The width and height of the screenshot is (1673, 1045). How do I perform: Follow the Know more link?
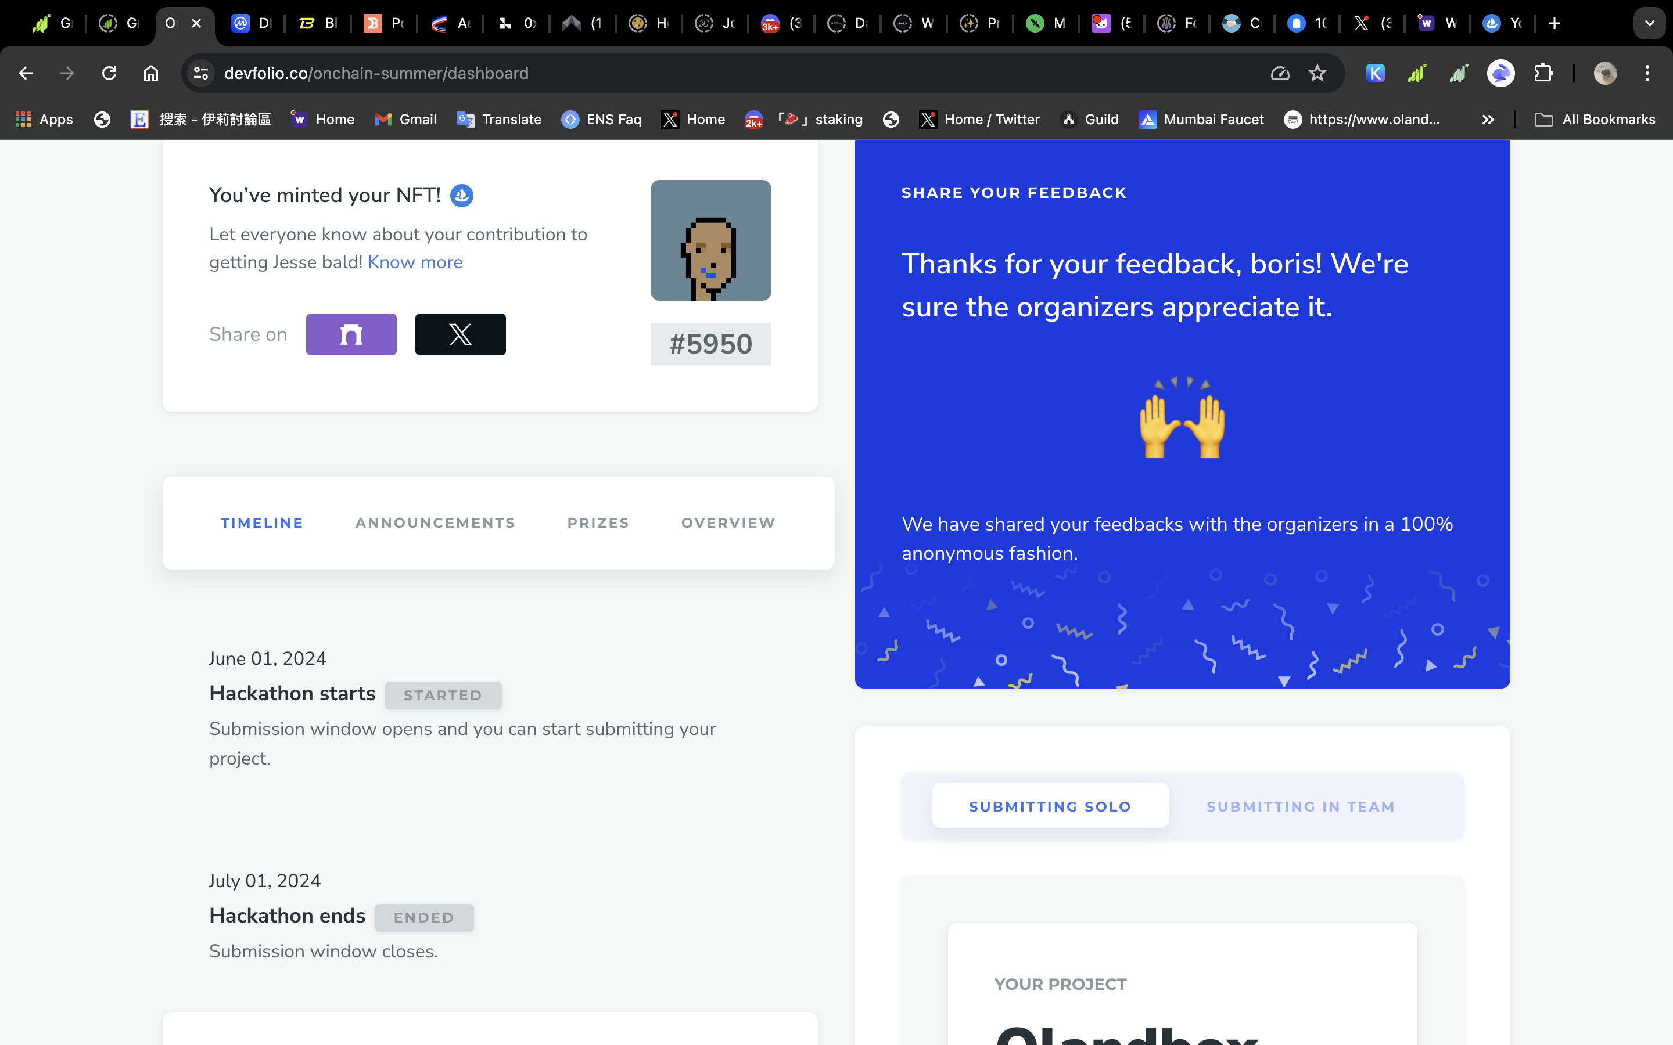tap(415, 262)
